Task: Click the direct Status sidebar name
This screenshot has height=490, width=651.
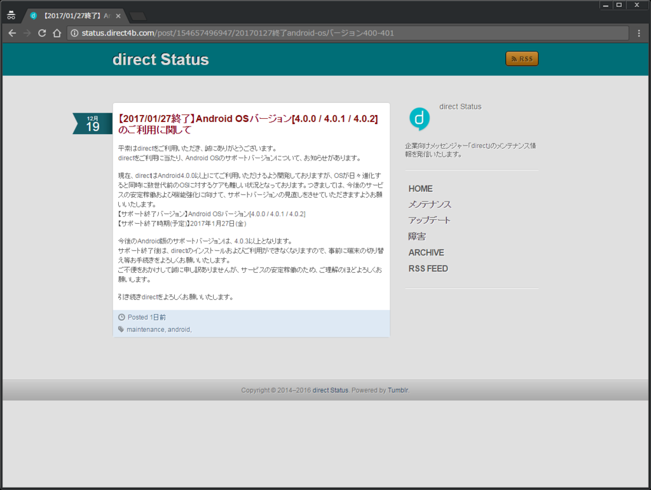Action: point(460,107)
